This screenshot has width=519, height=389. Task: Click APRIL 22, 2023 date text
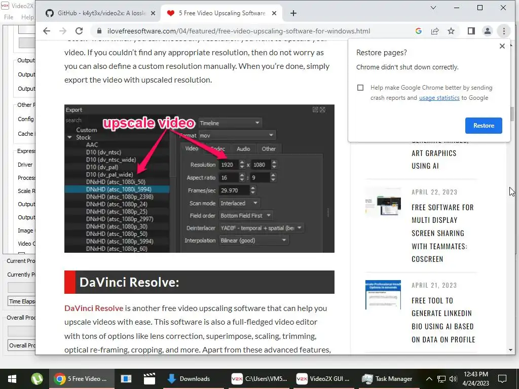coord(434,192)
